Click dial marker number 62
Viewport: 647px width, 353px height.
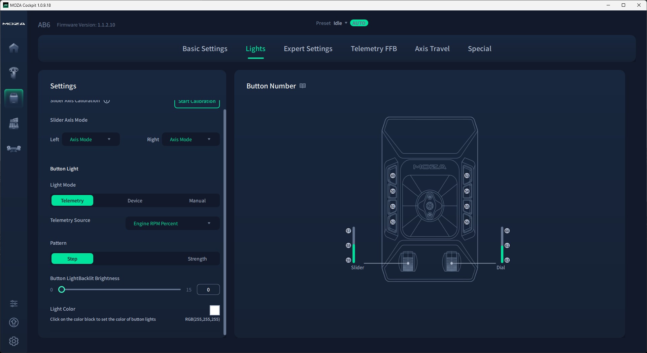tap(507, 260)
